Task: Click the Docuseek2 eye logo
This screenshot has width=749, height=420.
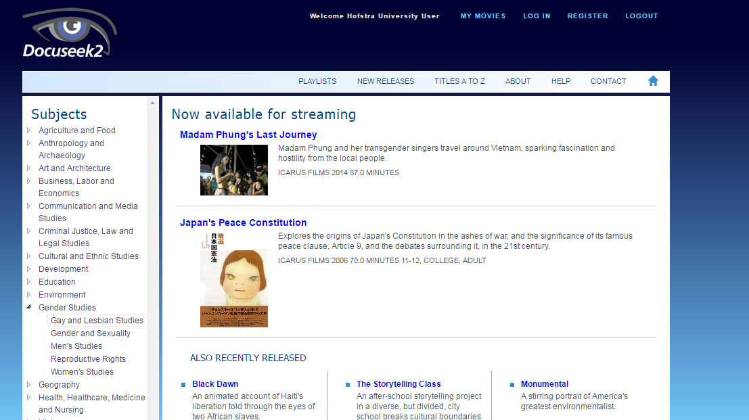Action: (x=70, y=33)
